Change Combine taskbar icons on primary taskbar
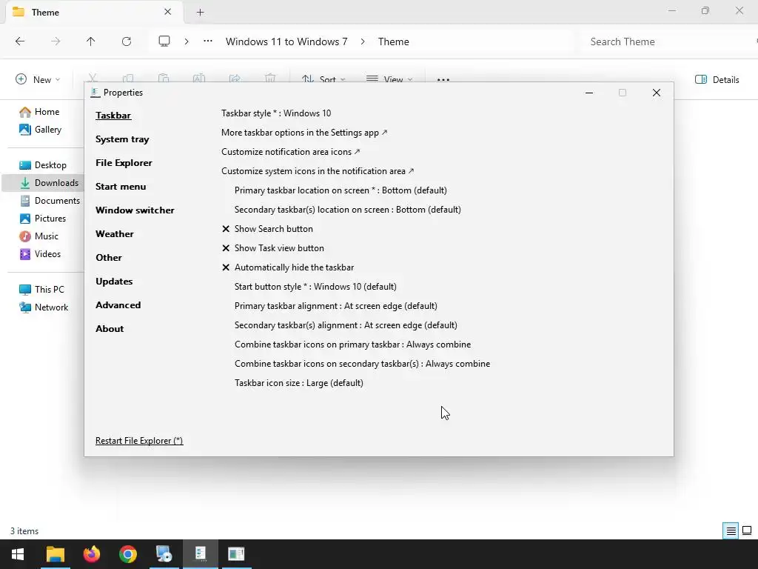This screenshot has width=758, height=569. point(353,345)
